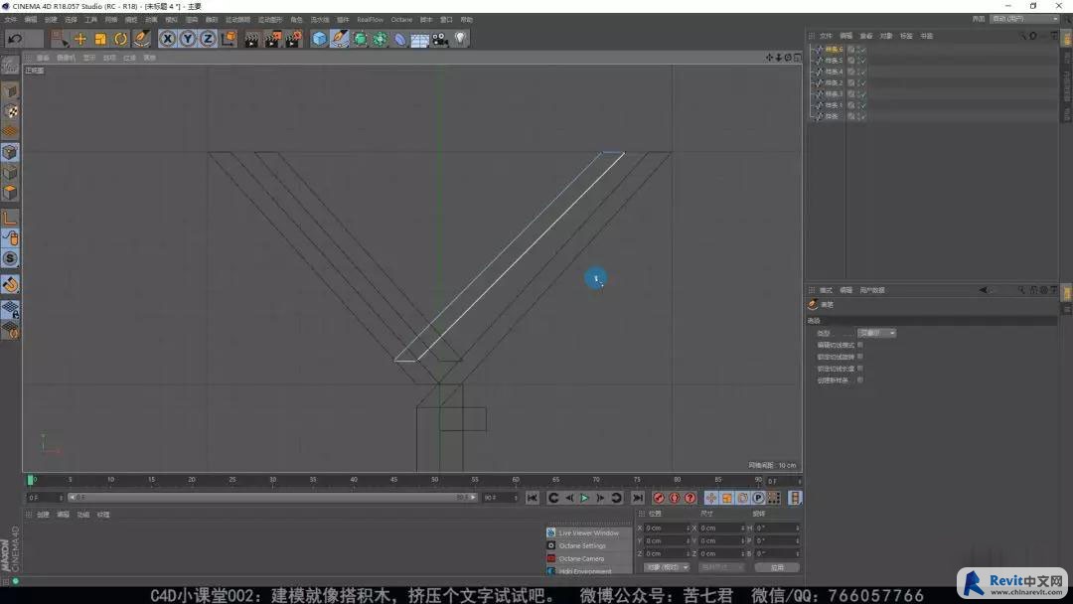Image resolution: width=1073 pixels, height=604 pixels.
Task: Open the Subdivision Surface generator icon
Action: point(360,39)
